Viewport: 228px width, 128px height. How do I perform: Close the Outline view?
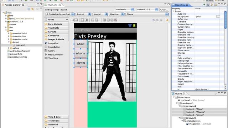point(185,94)
